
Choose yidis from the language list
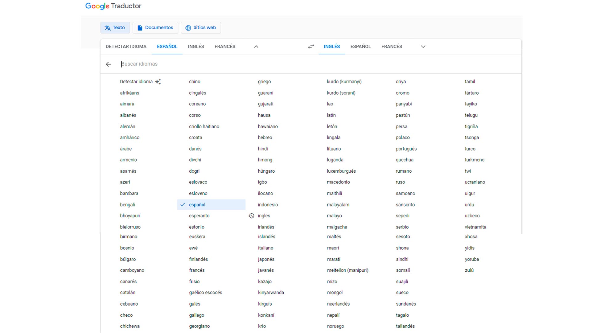[x=470, y=248]
